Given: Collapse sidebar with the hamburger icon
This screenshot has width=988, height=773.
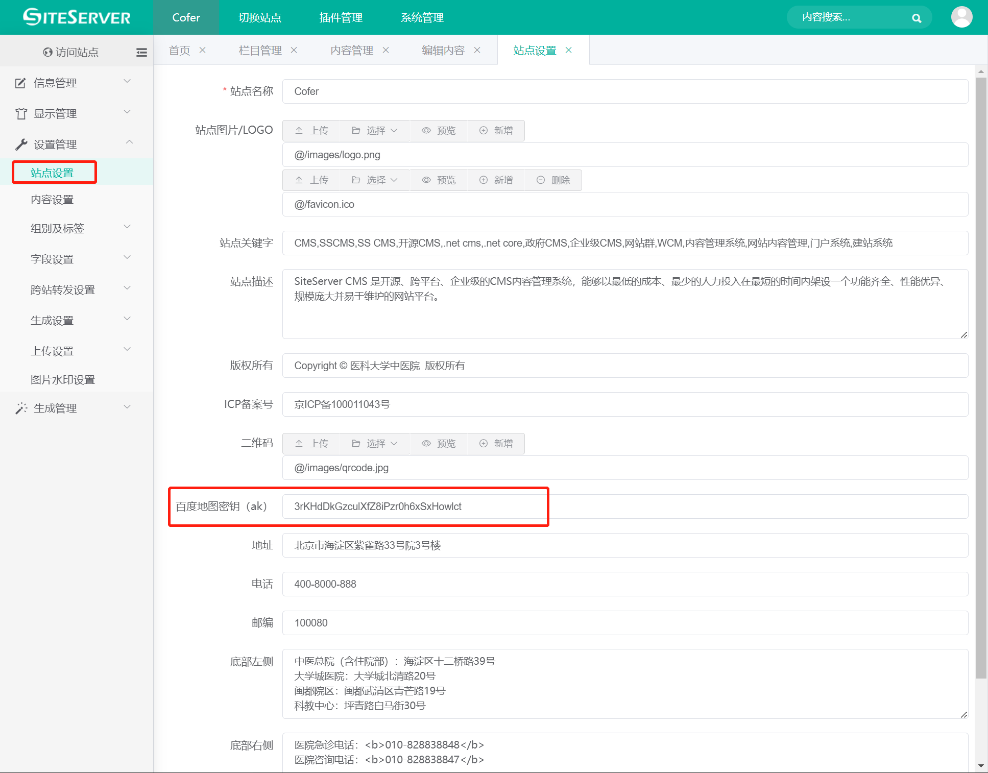Looking at the screenshot, I should (141, 52).
